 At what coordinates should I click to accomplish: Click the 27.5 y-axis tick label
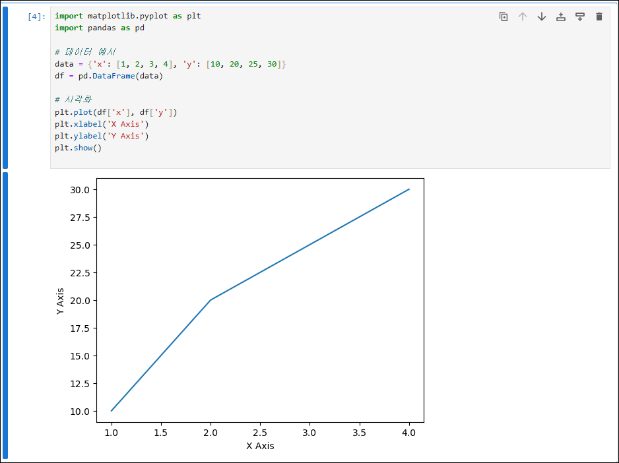[80, 218]
